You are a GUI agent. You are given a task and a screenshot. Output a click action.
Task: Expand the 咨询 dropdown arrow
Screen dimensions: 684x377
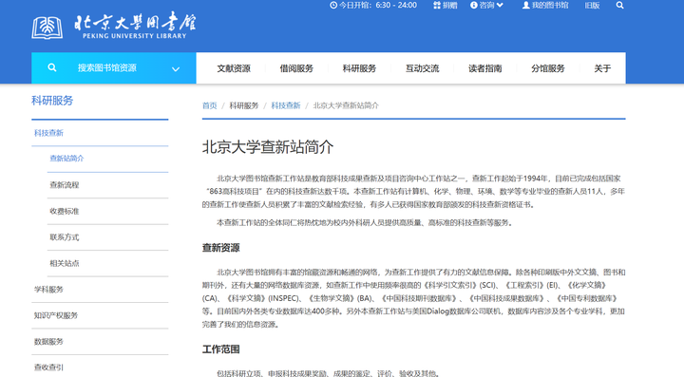click(500, 6)
